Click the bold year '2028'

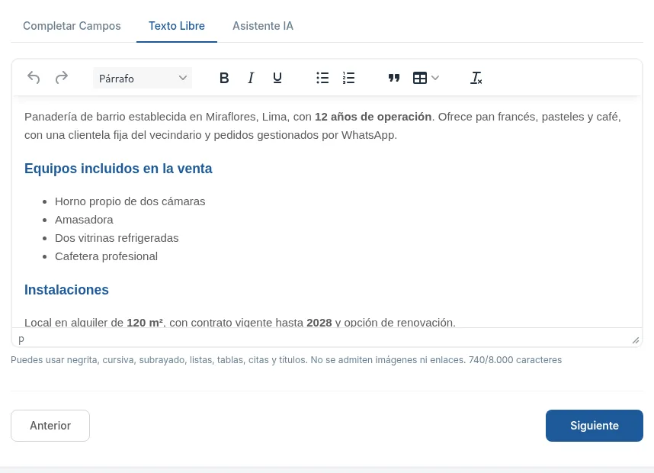[x=319, y=322]
